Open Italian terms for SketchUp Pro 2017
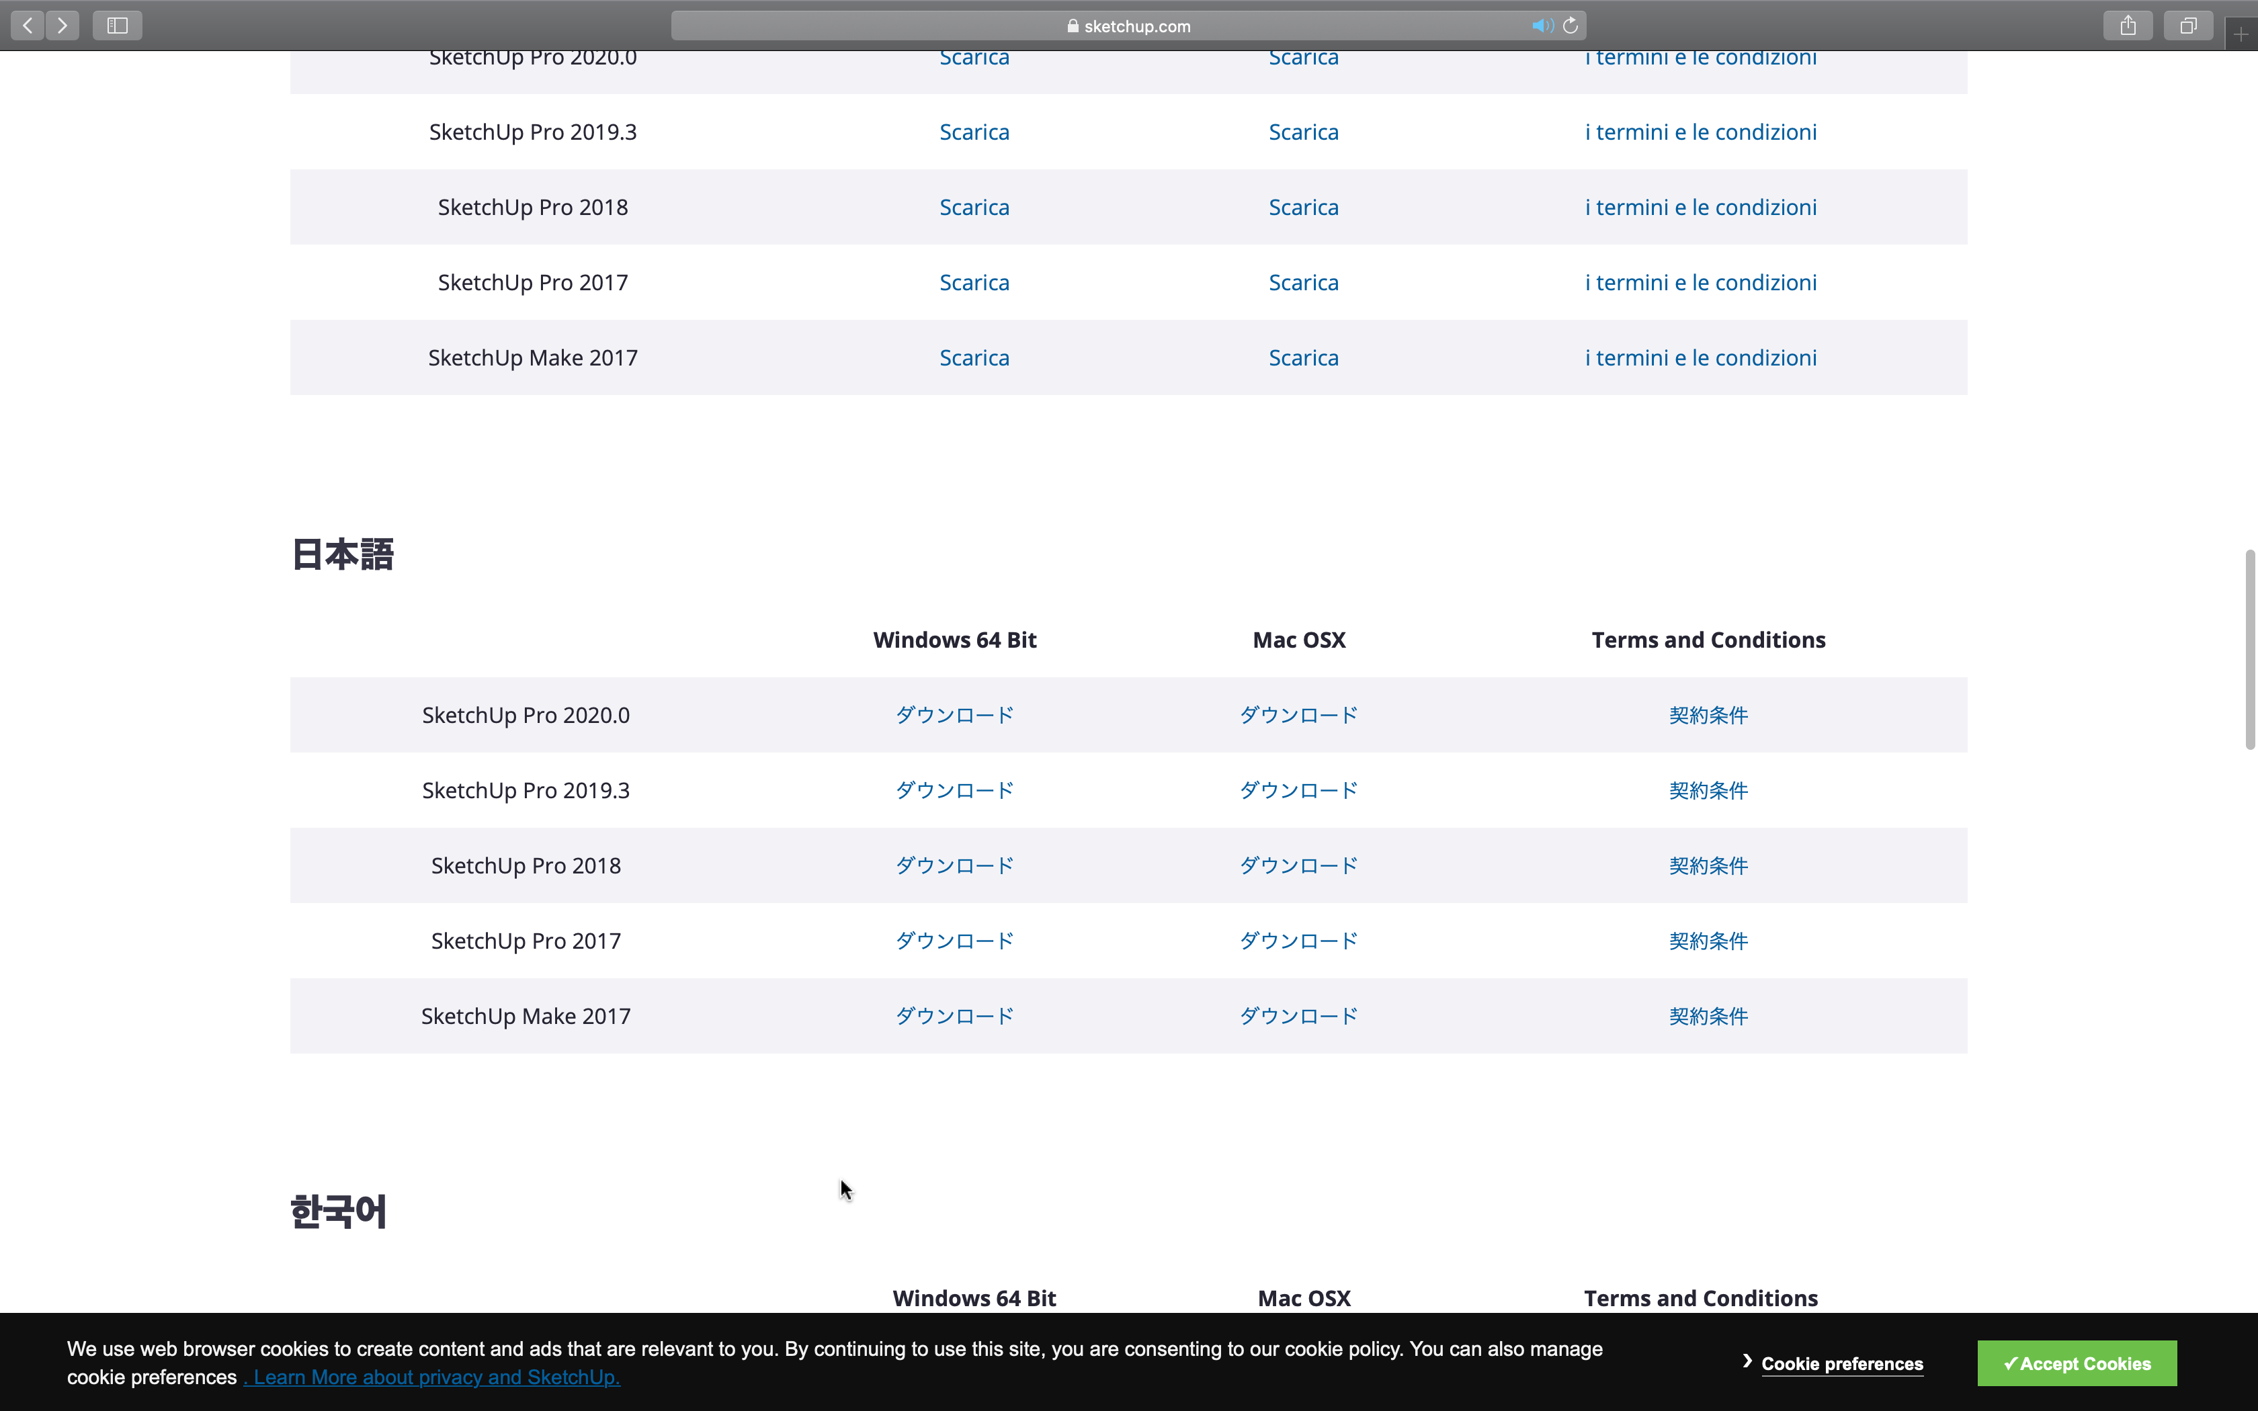This screenshot has width=2258, height=1411. (1701, 283)
